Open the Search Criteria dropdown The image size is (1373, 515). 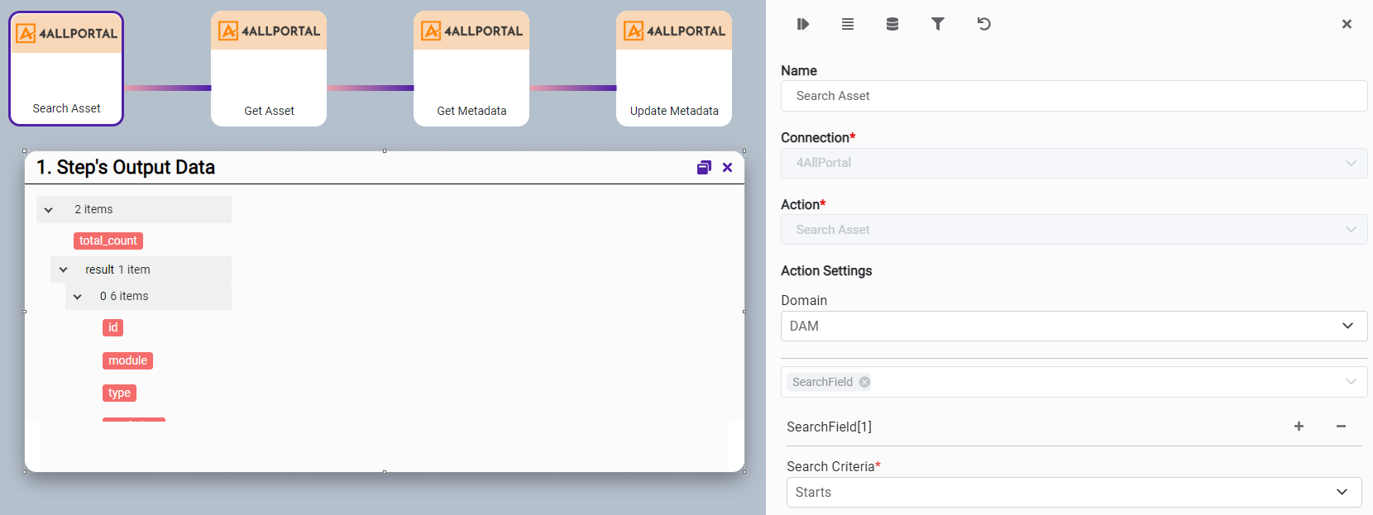[x=1073, y=492]
